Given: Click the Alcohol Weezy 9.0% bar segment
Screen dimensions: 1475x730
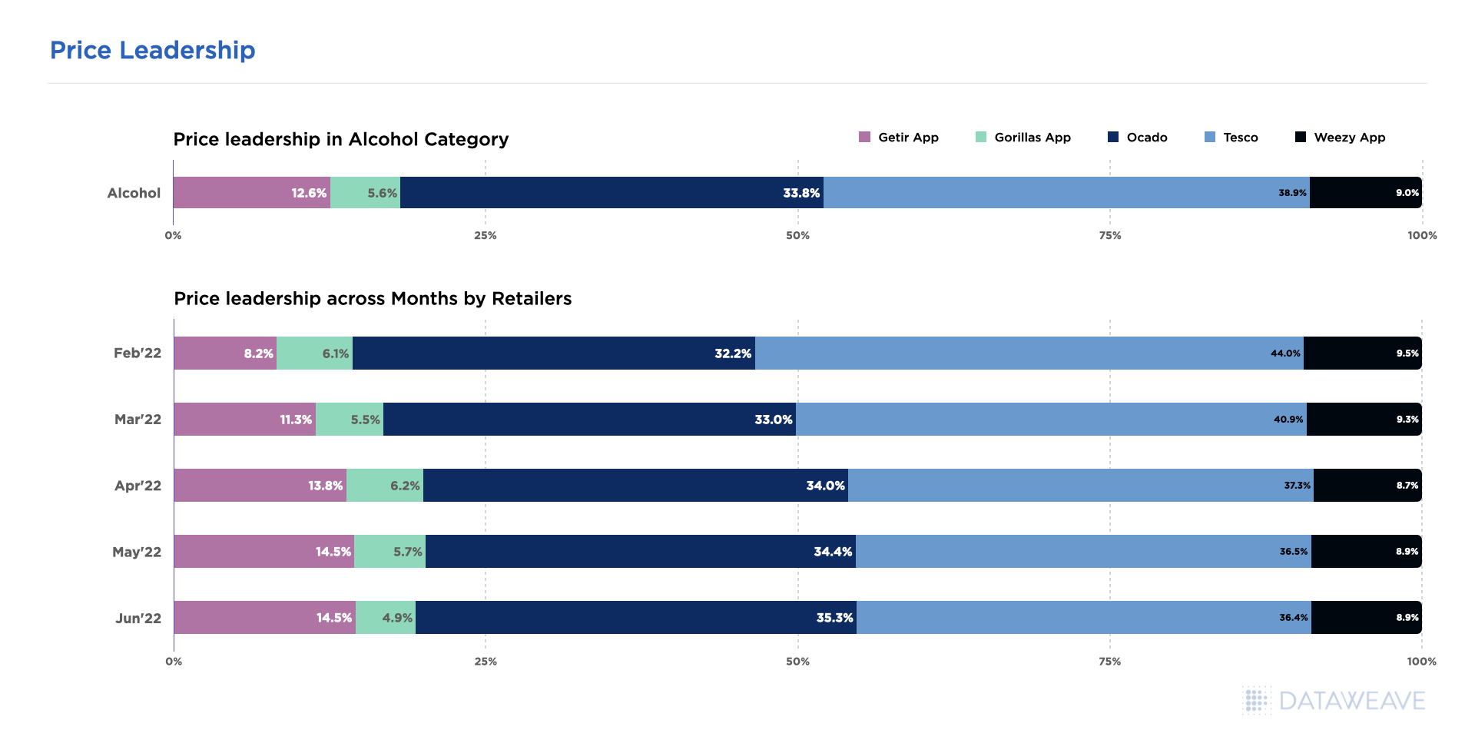Looking at the screenshot, I should coord(1366,193).
